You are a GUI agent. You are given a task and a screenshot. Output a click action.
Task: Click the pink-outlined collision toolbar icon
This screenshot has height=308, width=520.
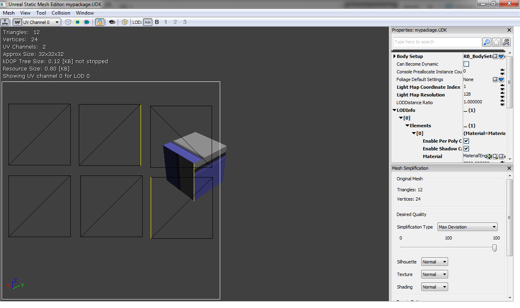[87, 22]
